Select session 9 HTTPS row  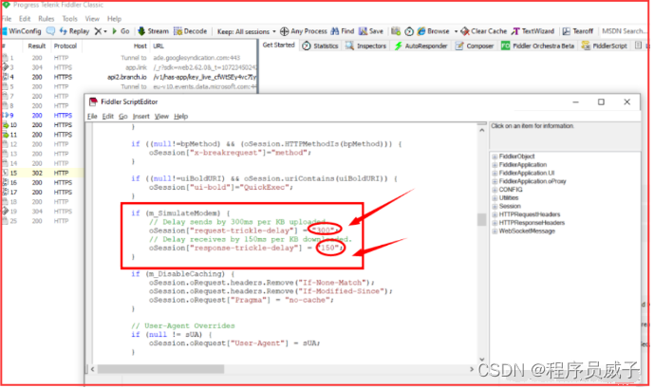pos(42,116)
